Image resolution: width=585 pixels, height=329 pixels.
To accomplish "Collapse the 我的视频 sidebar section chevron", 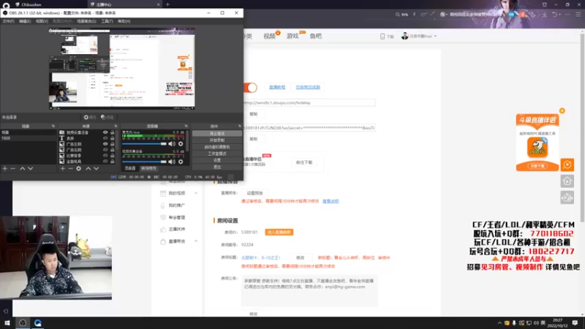I will [x=196, y=193].
